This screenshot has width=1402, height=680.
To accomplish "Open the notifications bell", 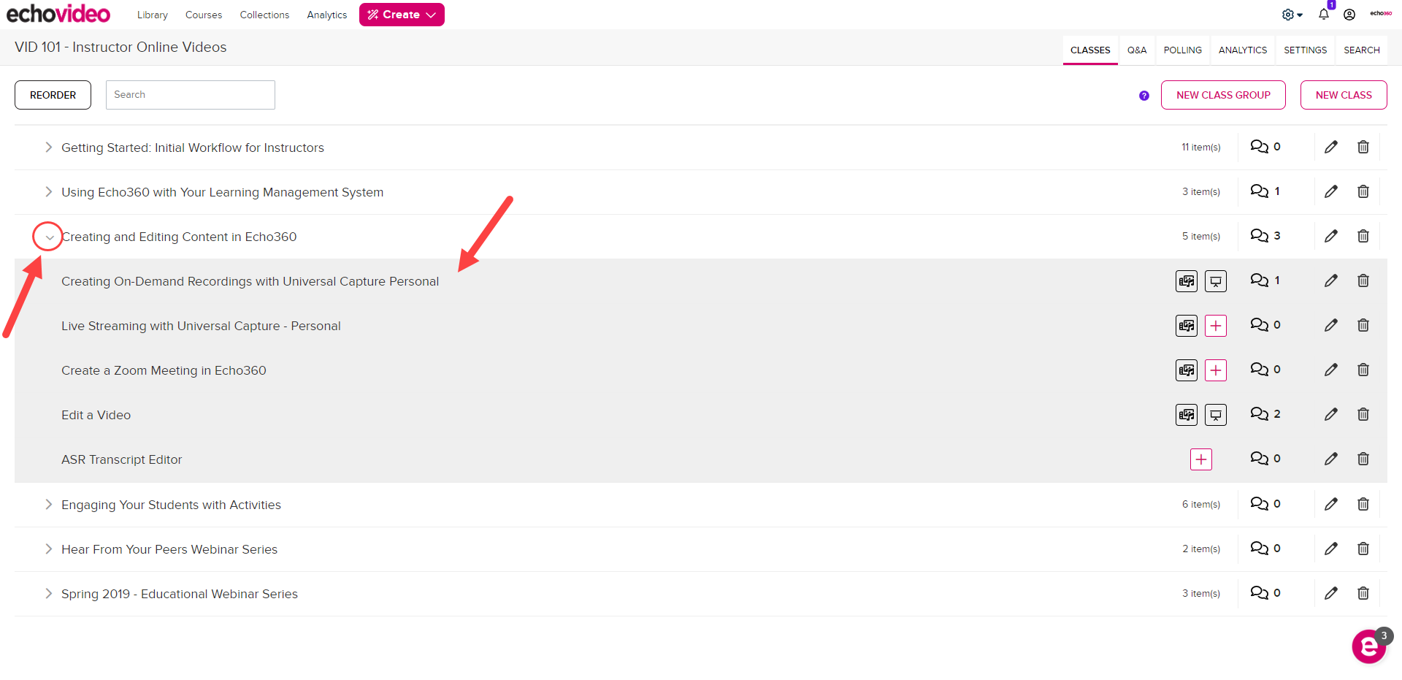I will (1324, 15).
